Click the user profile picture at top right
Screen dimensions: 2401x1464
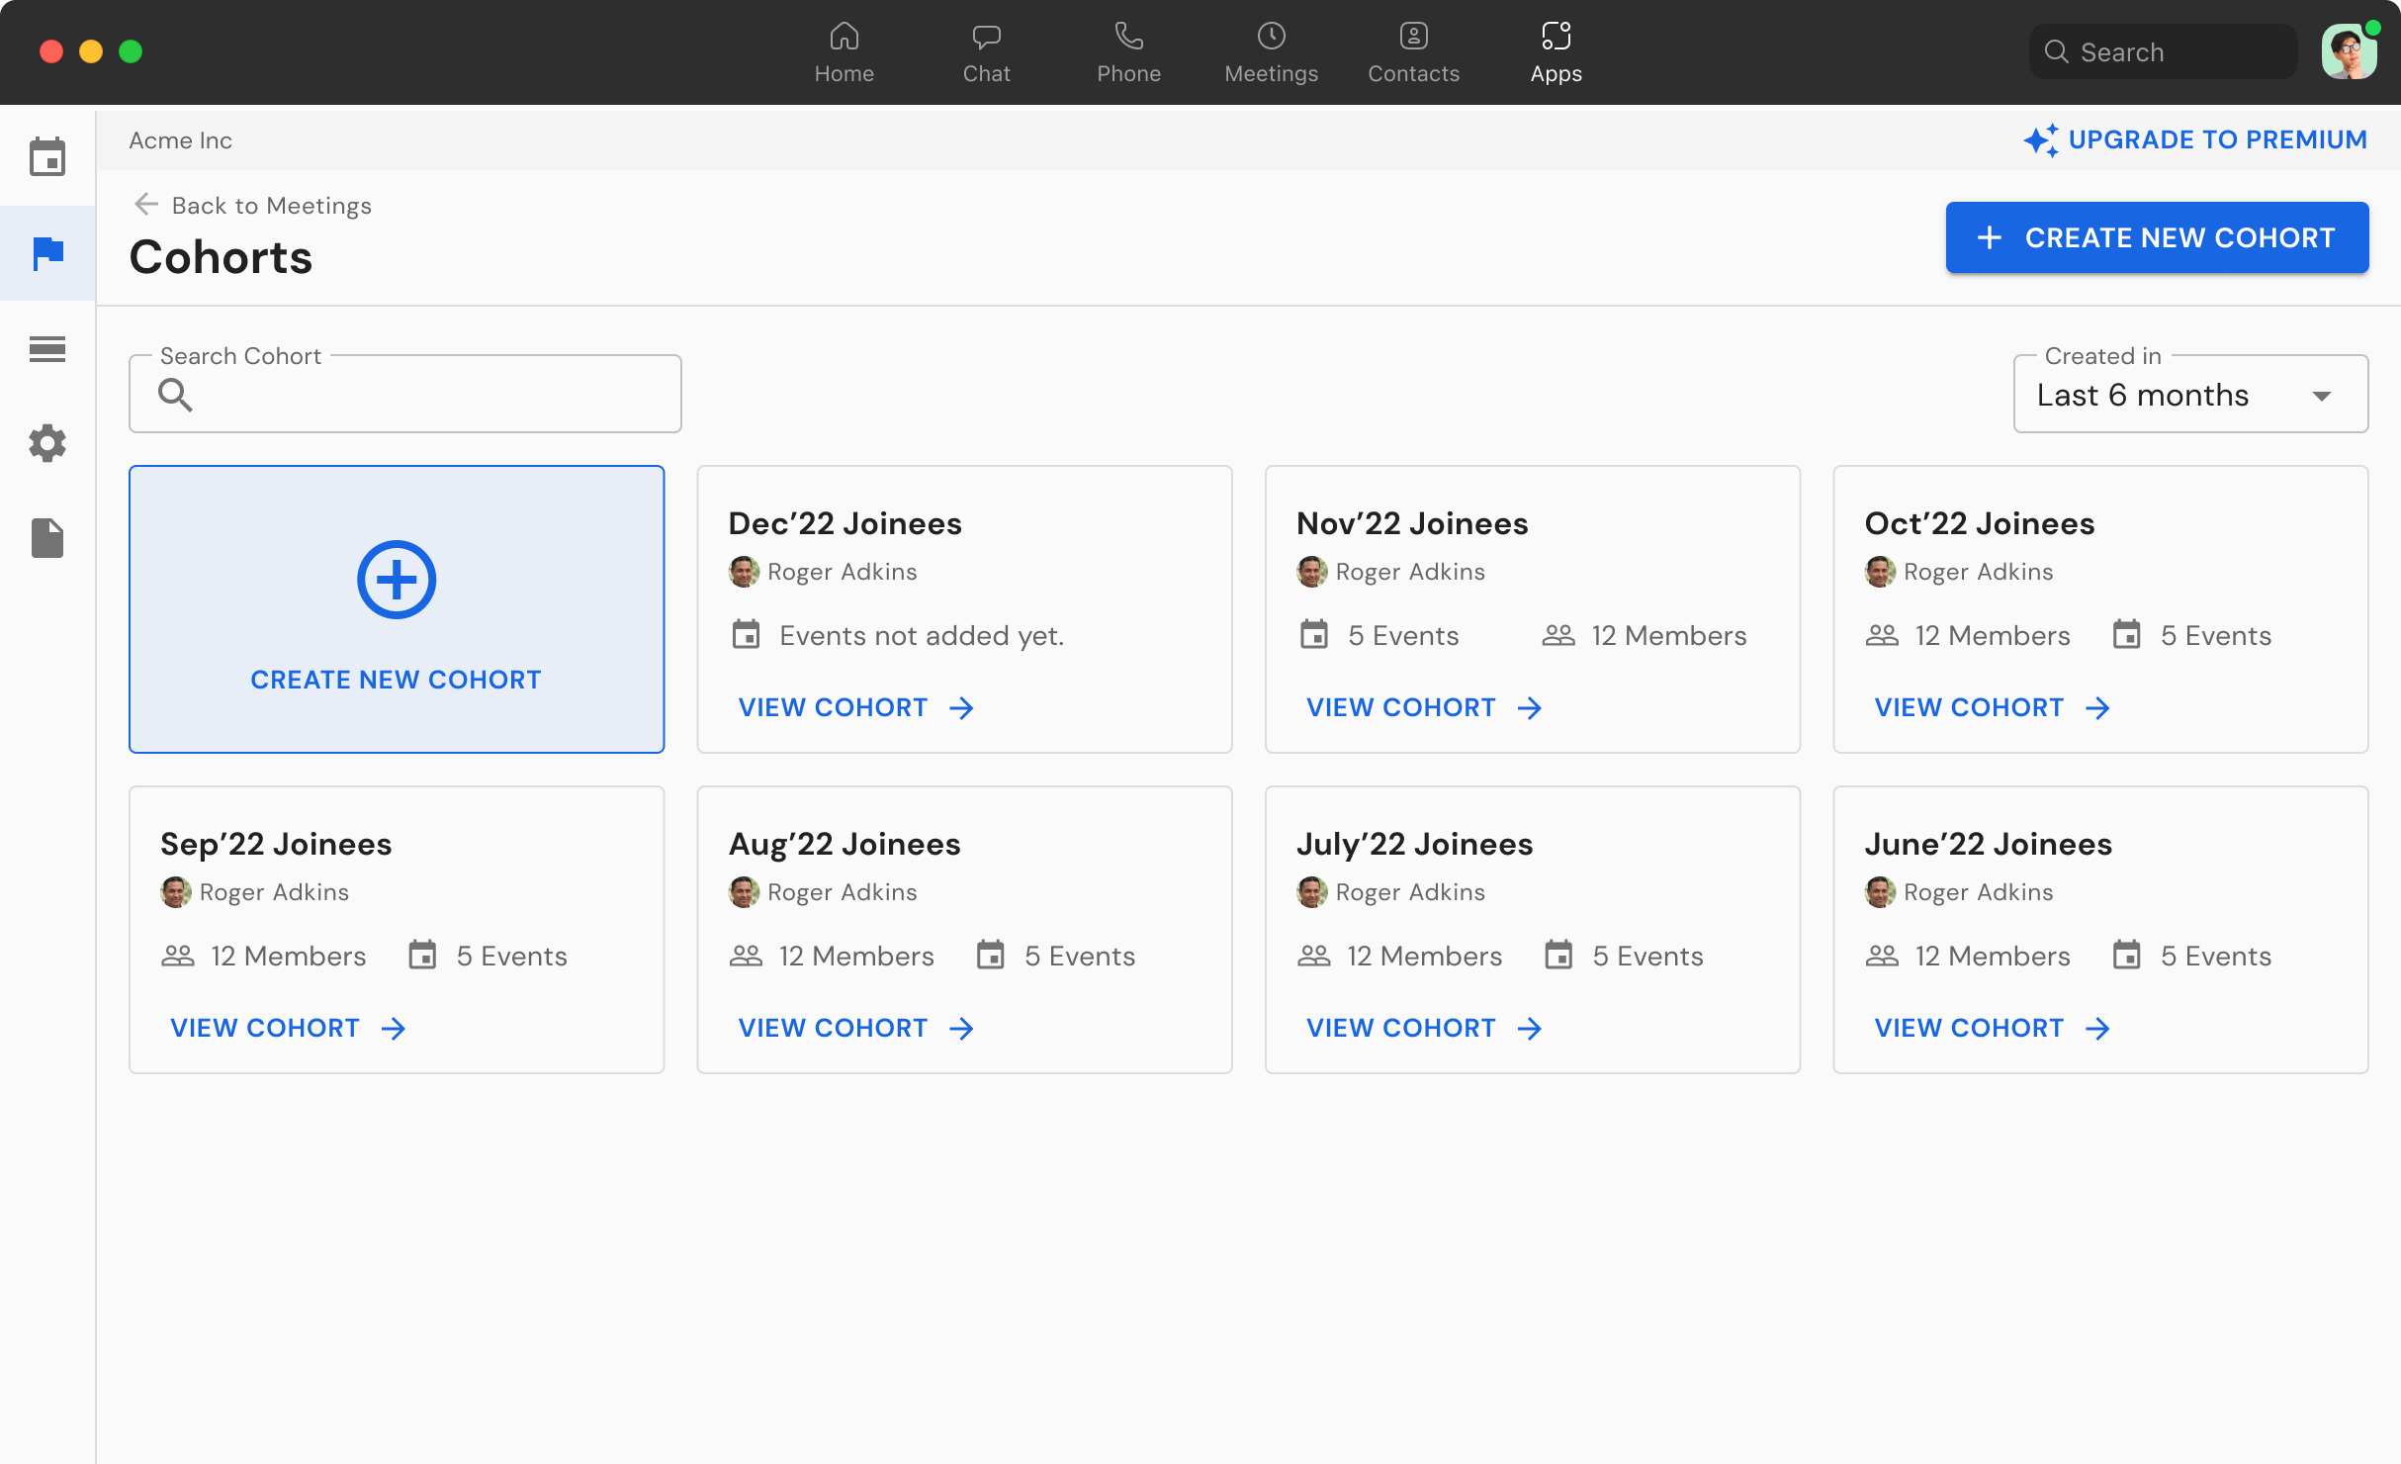click(2349, 50)
